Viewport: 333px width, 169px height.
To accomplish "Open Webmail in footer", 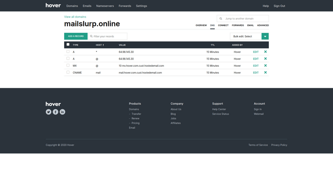I will (258, 114).
